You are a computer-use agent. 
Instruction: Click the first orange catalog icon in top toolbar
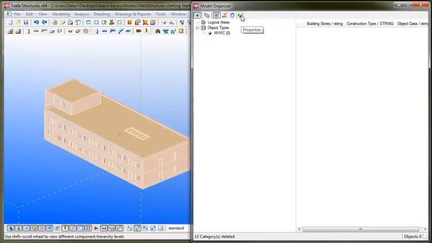point(130,22)
